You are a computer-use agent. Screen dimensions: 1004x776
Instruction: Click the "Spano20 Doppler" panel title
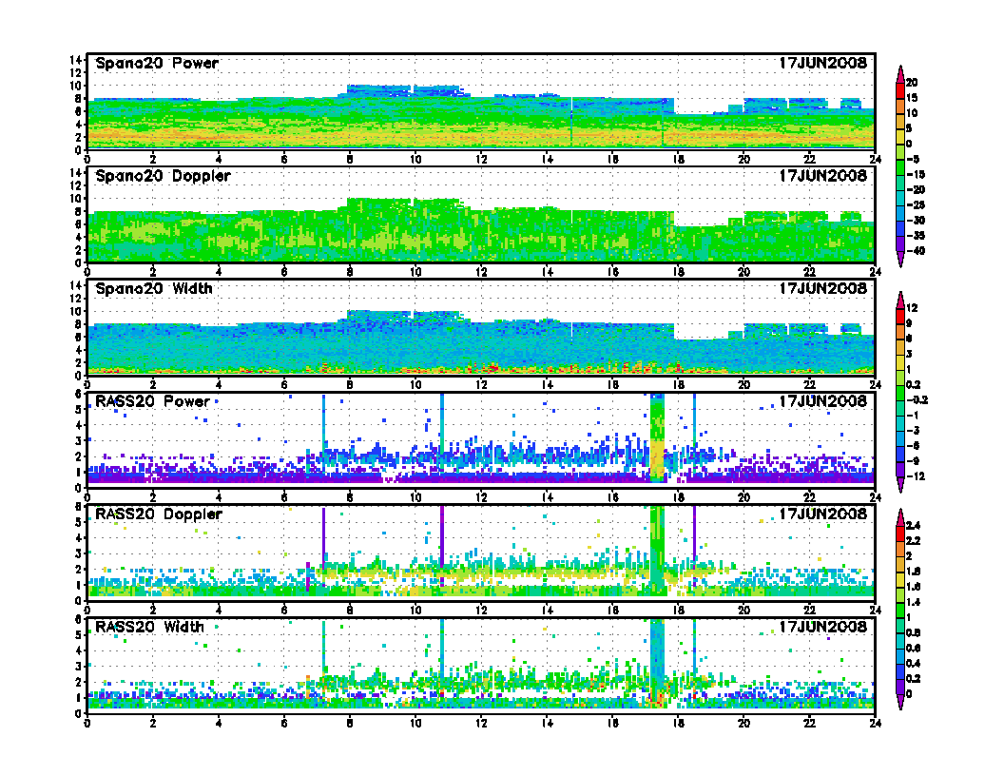[x=163, y=176]
